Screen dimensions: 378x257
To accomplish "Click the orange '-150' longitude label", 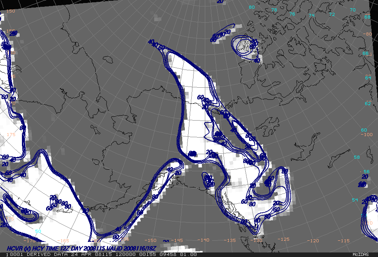I will click(150, 240).
